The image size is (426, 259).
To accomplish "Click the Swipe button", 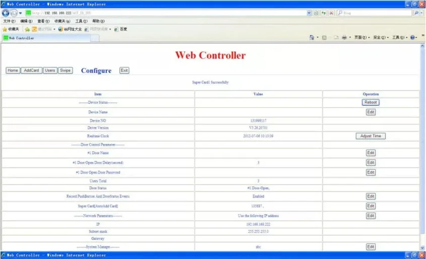I will (65, 71).
